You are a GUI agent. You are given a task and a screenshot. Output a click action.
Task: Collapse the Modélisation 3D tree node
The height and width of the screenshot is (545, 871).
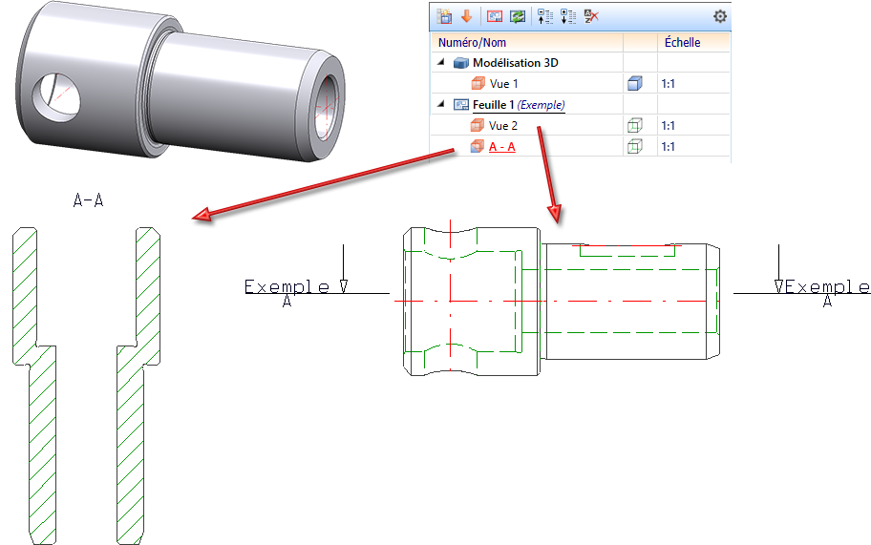[441, 62]
